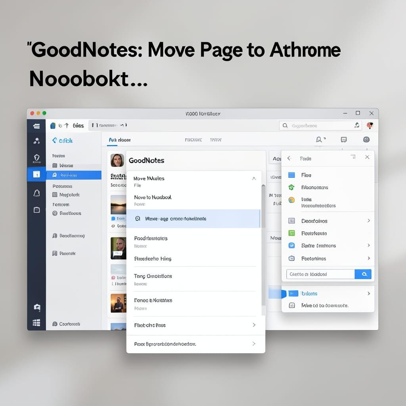Viewport: 406px width, 406px height.
Task: Open the people icon in dark sidebar
Action: [36, 141]
